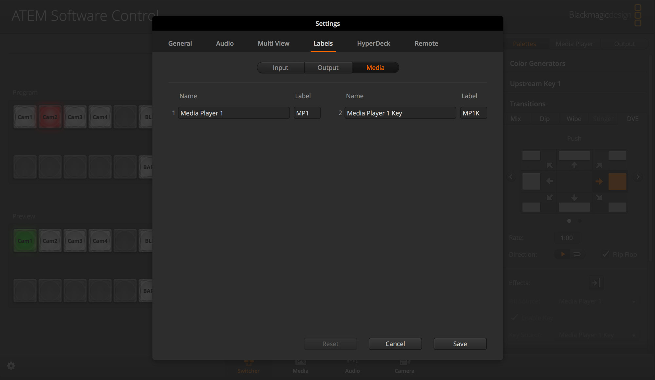
Task: Click the Effects insert arrow icon
Action: coord(596,283)
